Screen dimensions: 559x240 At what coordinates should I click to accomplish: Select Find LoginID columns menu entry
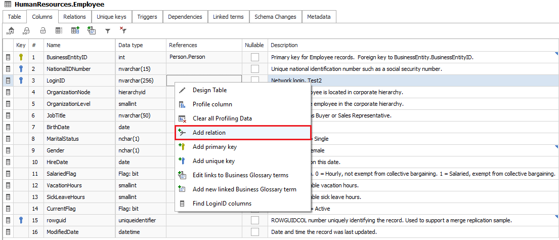pos(222,204)
